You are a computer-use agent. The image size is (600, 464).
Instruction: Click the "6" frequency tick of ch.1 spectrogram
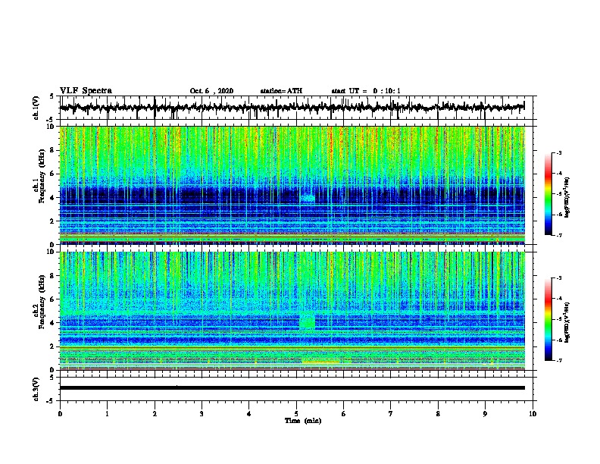(x=53, y=174)
